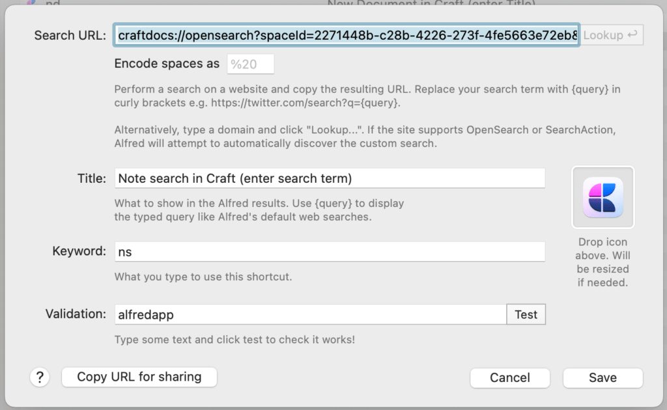Image resolution: width=667 pixels, height=410 pixels.
Task: Cancel the custom search dialog
Action: (x=509, y=377)
